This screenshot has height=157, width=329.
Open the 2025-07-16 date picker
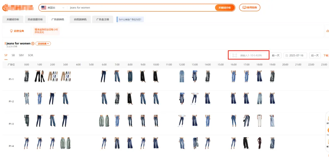295,55
